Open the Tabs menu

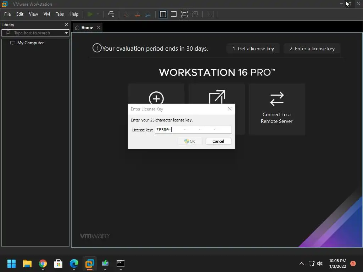[60, 14]
